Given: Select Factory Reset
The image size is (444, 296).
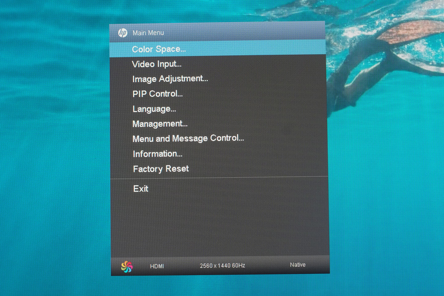Looking at the screenshot, I should [x=160, y=169].
